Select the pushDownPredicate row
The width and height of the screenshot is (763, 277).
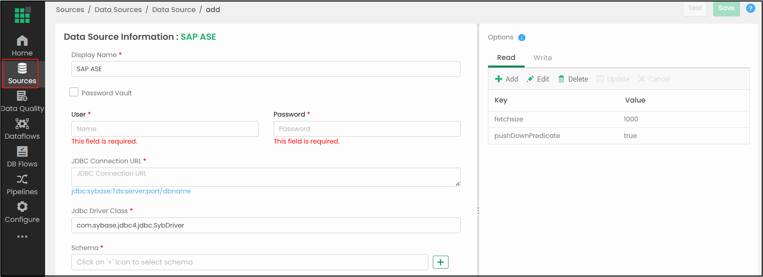coord(618,136)
